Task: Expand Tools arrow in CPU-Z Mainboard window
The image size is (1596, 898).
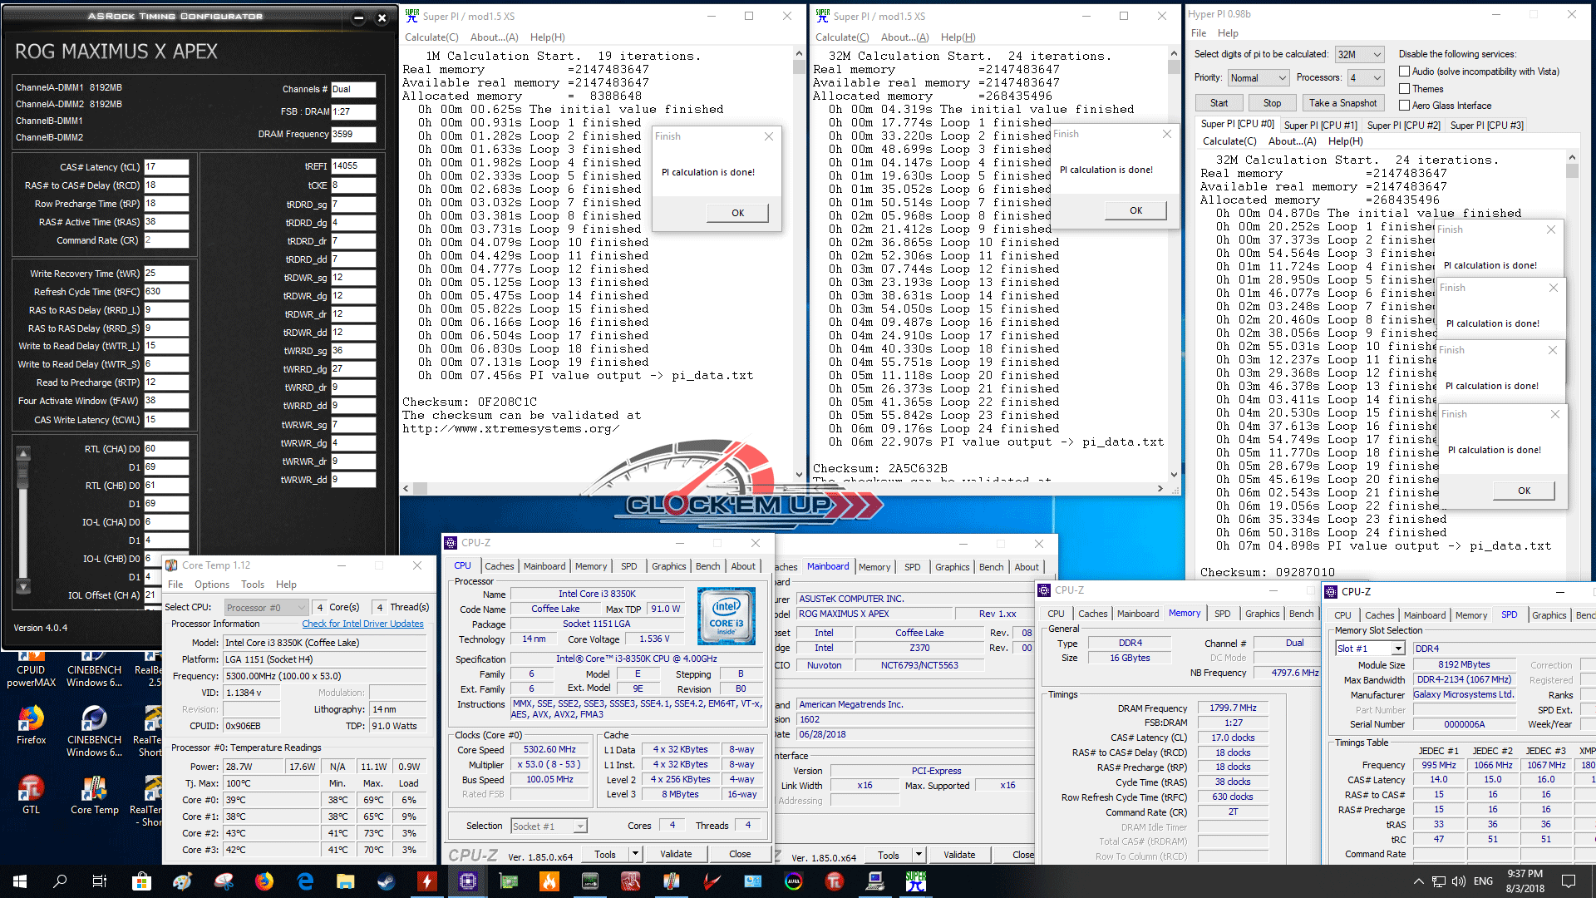Action: click(x=919, y=855)
